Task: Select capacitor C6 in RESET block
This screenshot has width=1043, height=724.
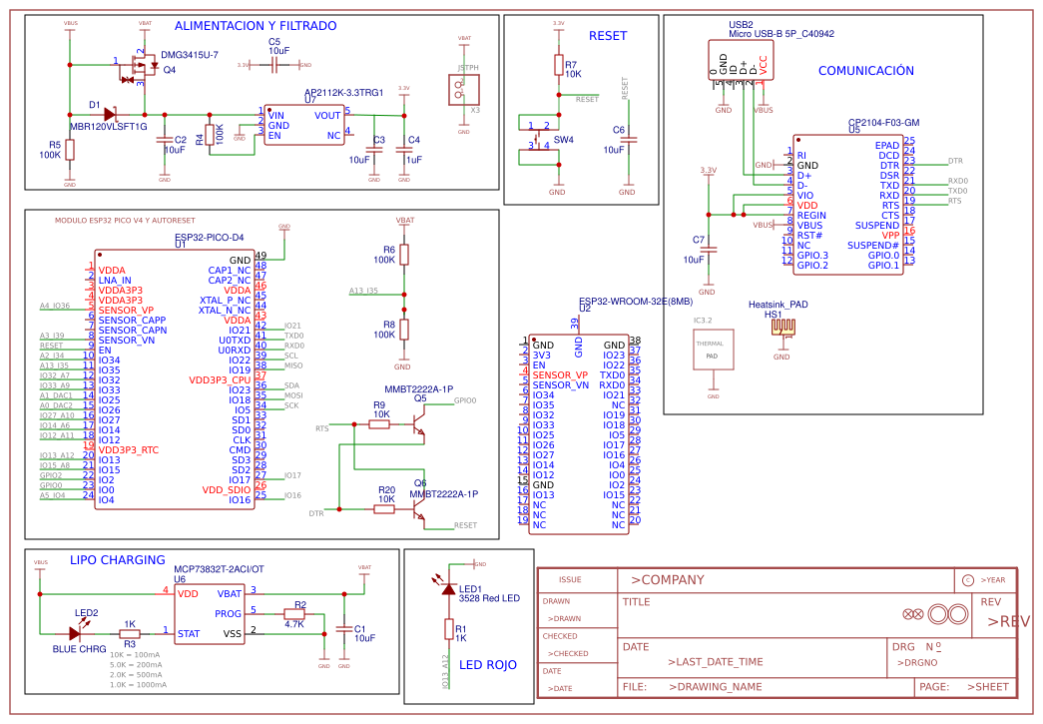Action: coord(628,140)
